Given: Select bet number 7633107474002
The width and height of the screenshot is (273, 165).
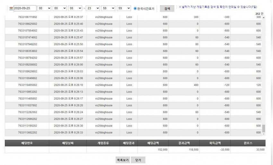Looking at the screenshot, I should 28,37.
